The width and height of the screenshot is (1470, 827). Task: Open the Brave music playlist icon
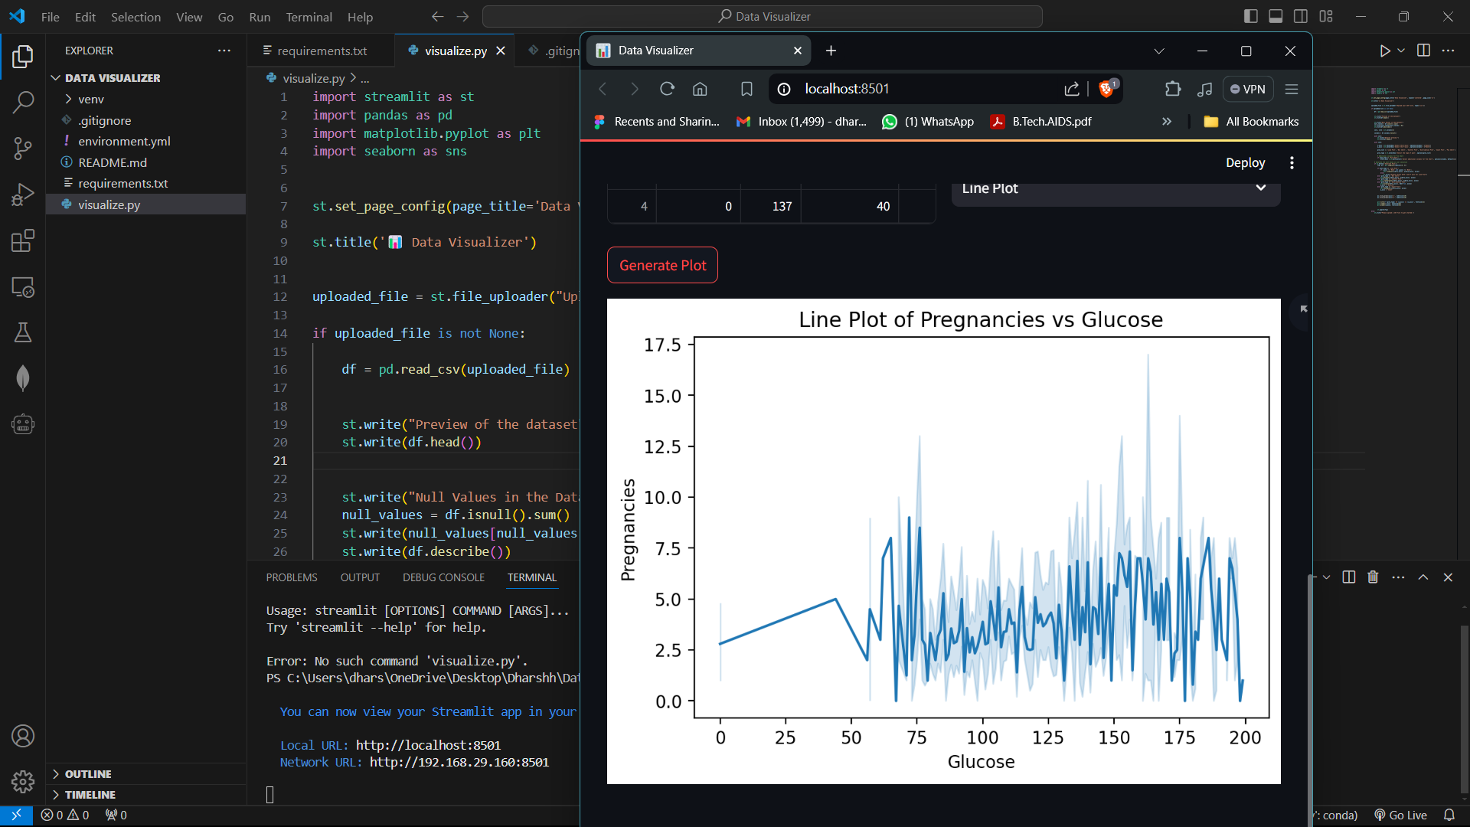pyautogui.click(x=1204, y=89)
